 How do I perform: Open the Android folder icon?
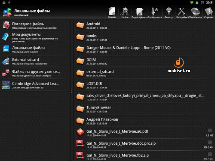point(80,25)
